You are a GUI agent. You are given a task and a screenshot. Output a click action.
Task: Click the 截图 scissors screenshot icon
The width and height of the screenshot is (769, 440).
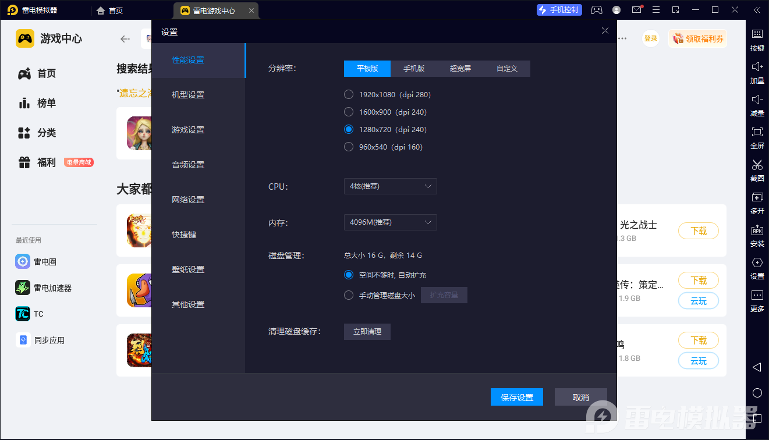pos(757,165)
